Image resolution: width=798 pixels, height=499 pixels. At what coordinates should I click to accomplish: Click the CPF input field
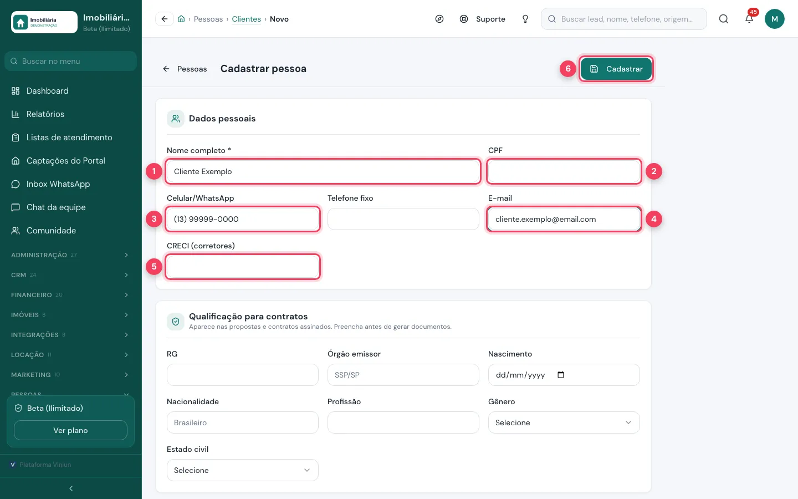coord(564,171)
